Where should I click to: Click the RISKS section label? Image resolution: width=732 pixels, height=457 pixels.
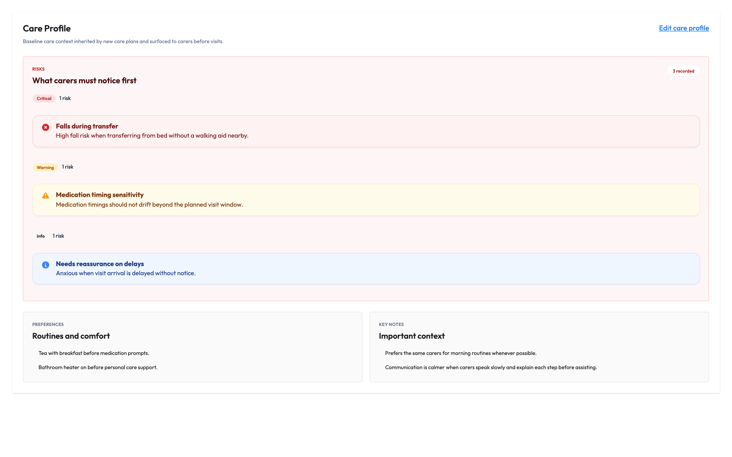[38, 69]
